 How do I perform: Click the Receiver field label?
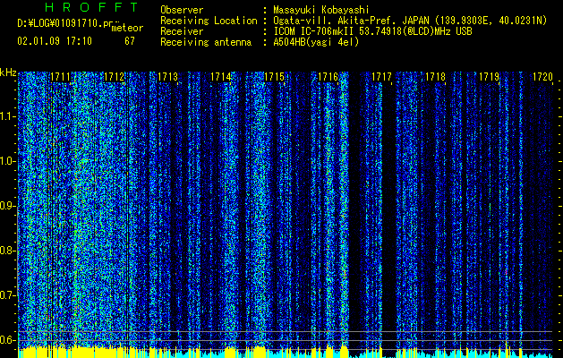pyautogui.click(x=182, y=31)
